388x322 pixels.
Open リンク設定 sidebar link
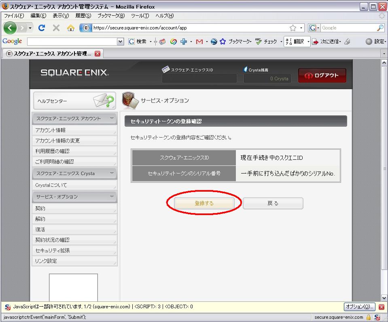pos(74,261)
